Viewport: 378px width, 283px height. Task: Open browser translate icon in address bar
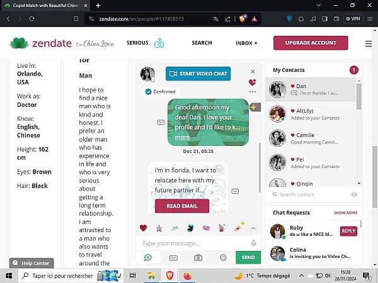[x=215, y=19]
